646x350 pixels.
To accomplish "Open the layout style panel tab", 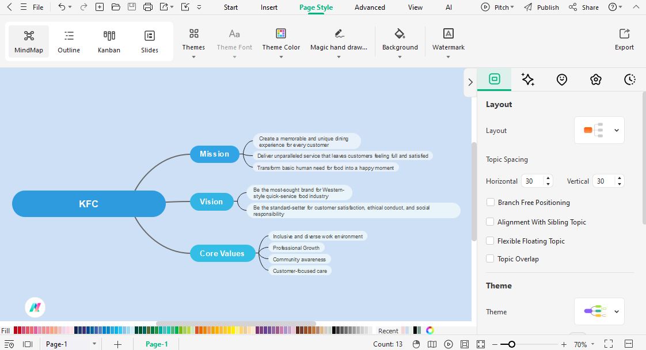I will 495,79.
